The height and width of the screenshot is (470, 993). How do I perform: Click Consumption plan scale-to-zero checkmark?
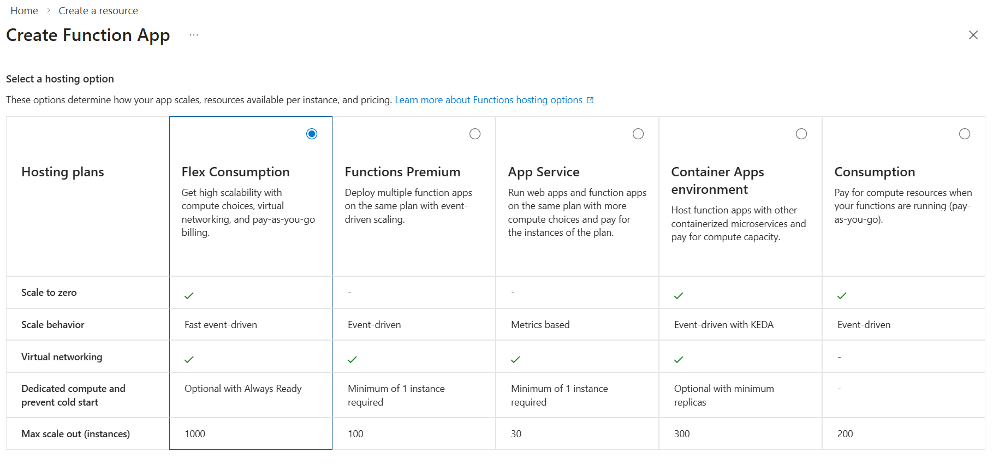(x=842, y=296)
